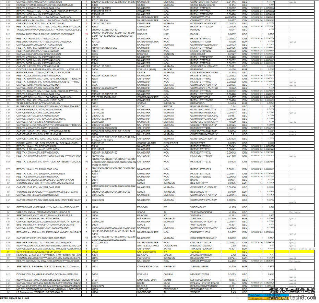Viewport: 319px width, 303px height.
Task: Click the U101 reference designator cell
Action: point(114,266)
